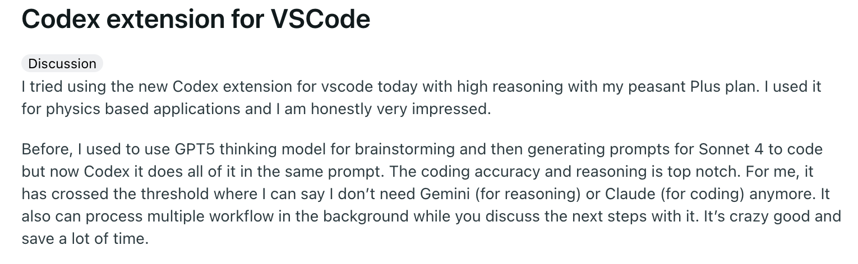Click the final line "save a lot of time"
Image resolution: width=858 pixels, height=264 pixels.
[85, 239]
